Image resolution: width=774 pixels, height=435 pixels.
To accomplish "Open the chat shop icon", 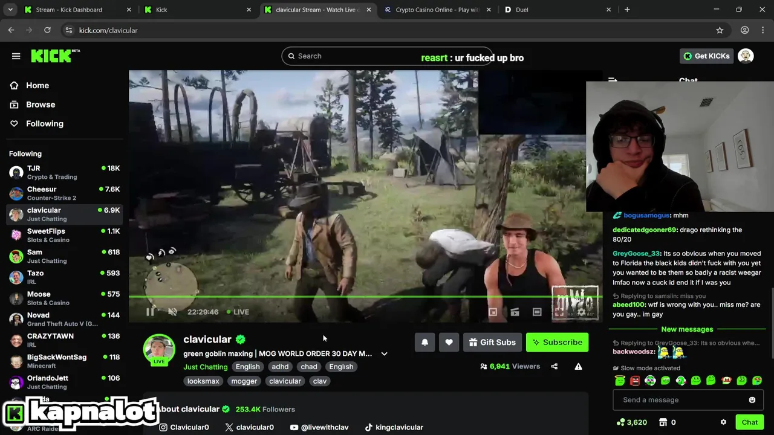I will pos(663,422).
